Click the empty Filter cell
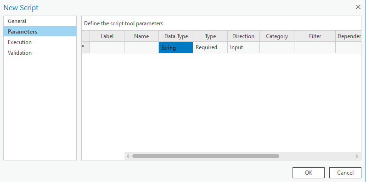 pyautogui.click(x=315, y=47)
